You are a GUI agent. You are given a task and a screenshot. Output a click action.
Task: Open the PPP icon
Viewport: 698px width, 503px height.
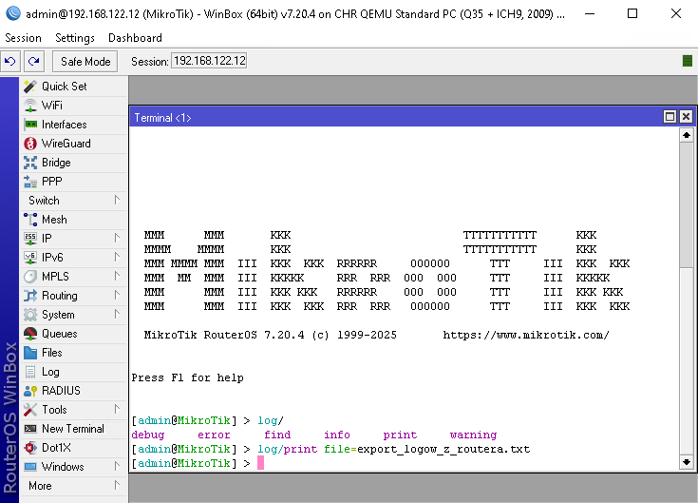pyautogui.click(x=30, y=182)
